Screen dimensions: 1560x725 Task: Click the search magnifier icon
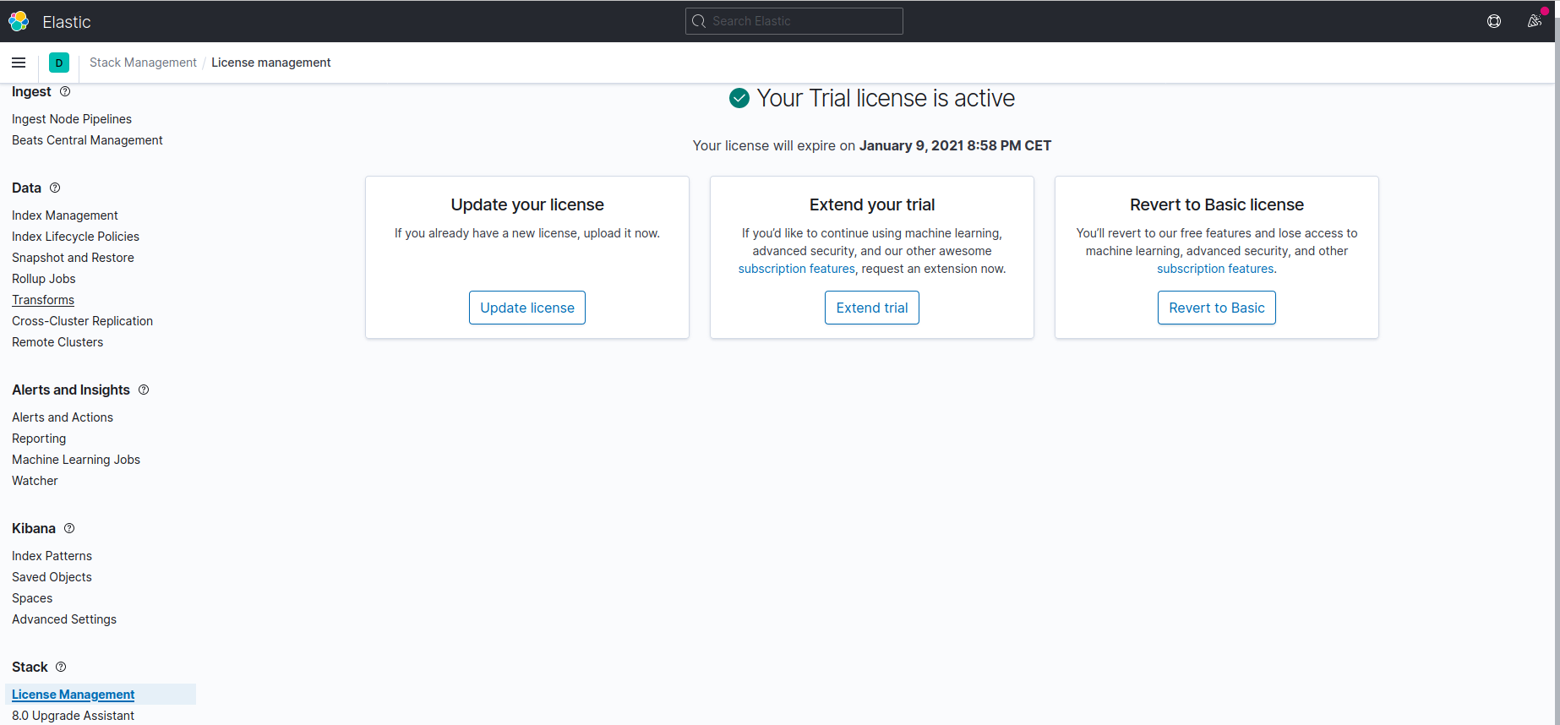point(699,21)
